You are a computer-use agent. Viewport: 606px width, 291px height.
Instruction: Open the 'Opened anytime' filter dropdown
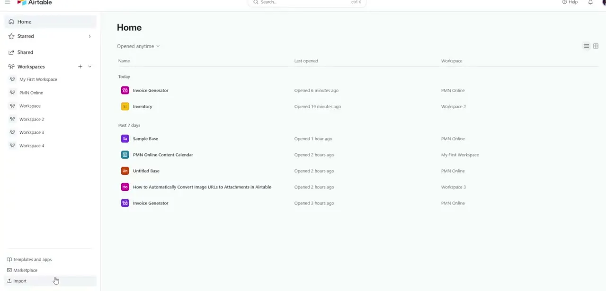pyautogui.click(x=138, y=46)
